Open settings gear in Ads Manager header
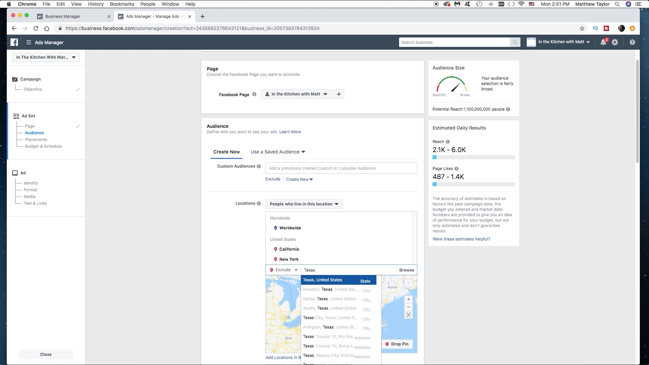 tap(615, 42)
